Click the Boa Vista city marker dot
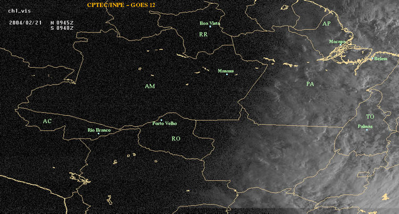This screenshot has width=399, height=214. coord(210,27)
